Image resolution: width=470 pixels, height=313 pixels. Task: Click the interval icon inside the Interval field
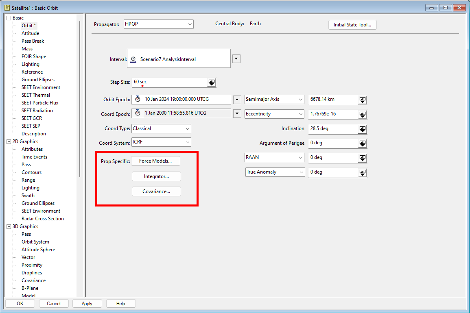click(x=133, y=59)
